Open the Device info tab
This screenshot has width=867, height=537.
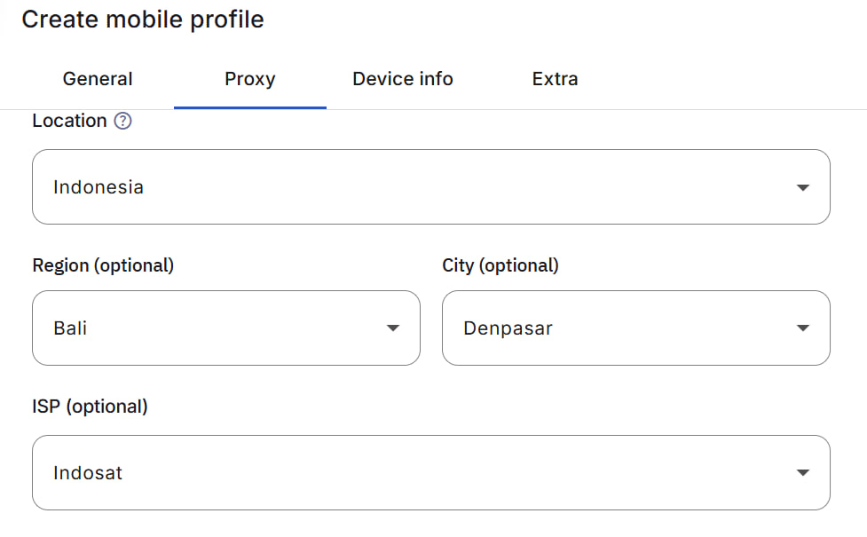[402, 79]
